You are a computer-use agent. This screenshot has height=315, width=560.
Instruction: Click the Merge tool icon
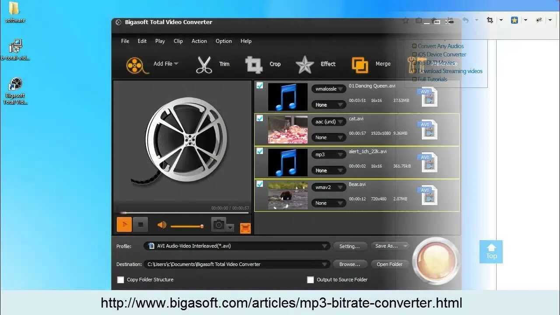(x=360, y=65)
